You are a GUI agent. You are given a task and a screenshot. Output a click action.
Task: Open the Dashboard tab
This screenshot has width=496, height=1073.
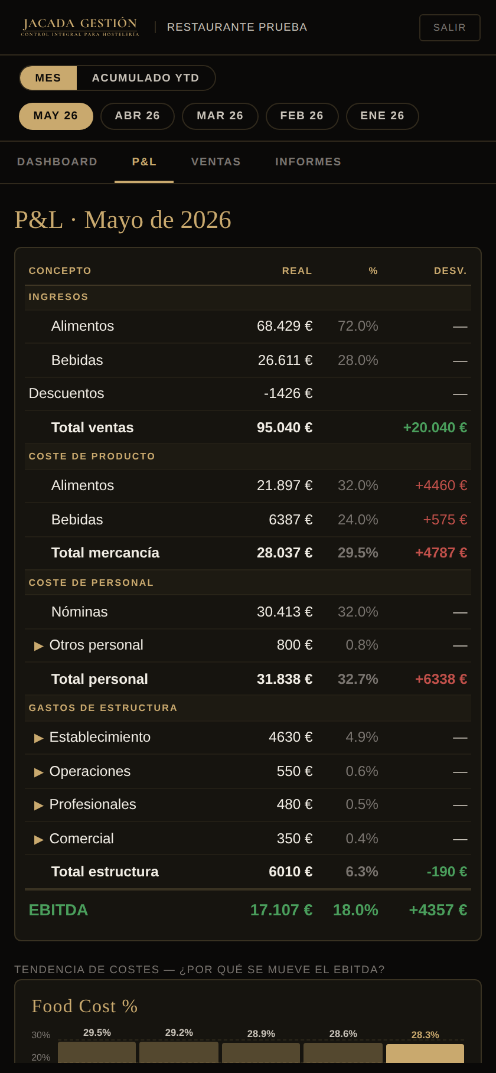pyautogui.click(x=57, y=162)
